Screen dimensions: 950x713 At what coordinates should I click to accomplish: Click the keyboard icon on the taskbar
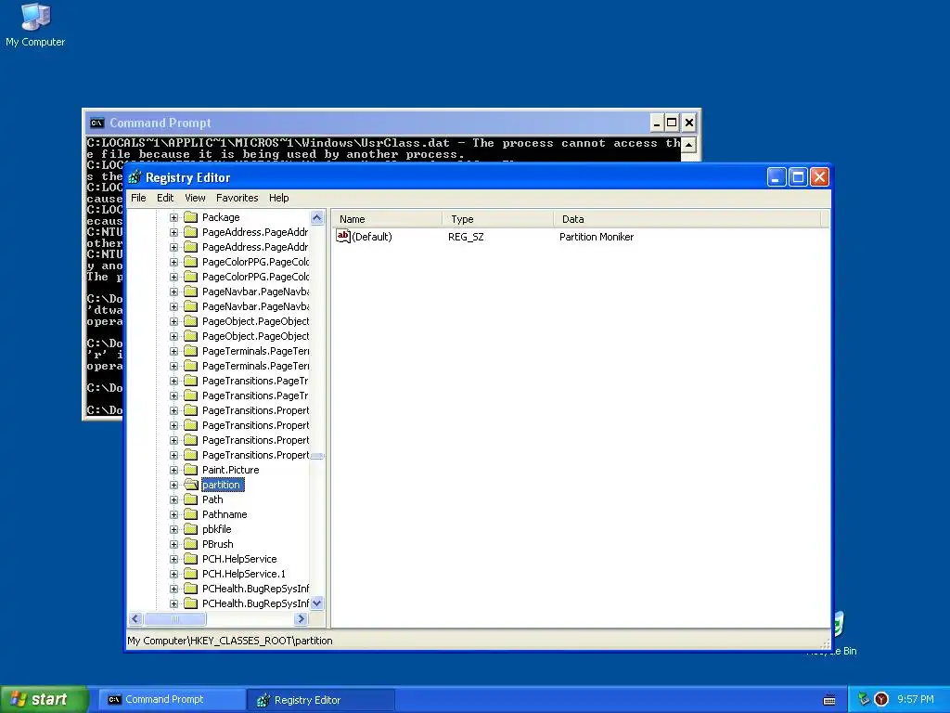coord(829,700)
